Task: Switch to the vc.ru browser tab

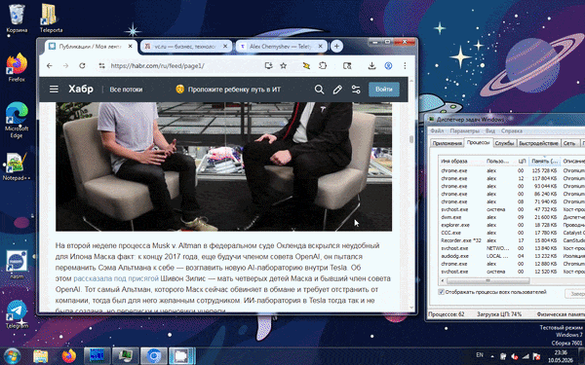Action: pos(186,46)
